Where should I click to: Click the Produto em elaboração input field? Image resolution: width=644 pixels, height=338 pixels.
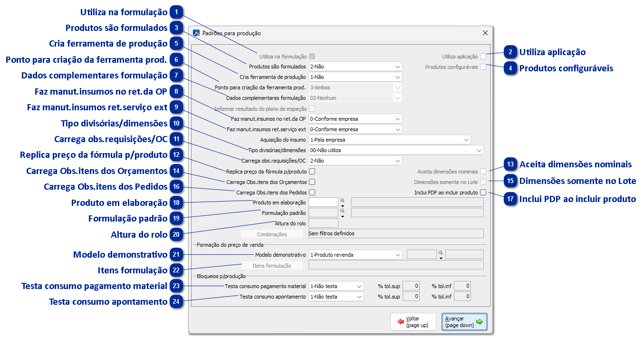323,202
